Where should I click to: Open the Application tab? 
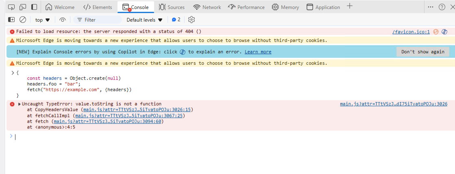(x=323, y=7)
